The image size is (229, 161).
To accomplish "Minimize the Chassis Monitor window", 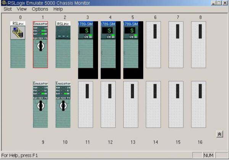I will 213,3.
